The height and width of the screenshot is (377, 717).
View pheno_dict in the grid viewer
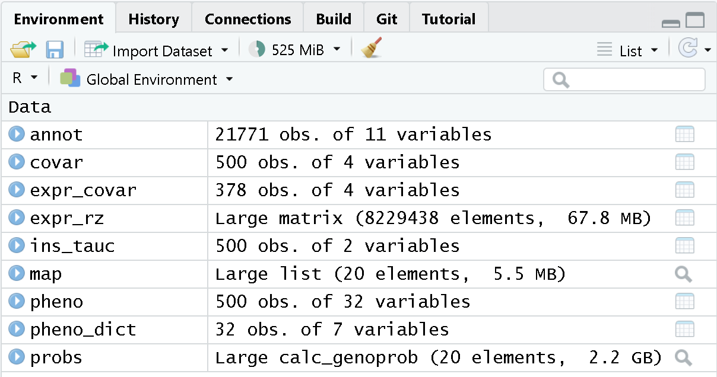[x=684, y=329]
